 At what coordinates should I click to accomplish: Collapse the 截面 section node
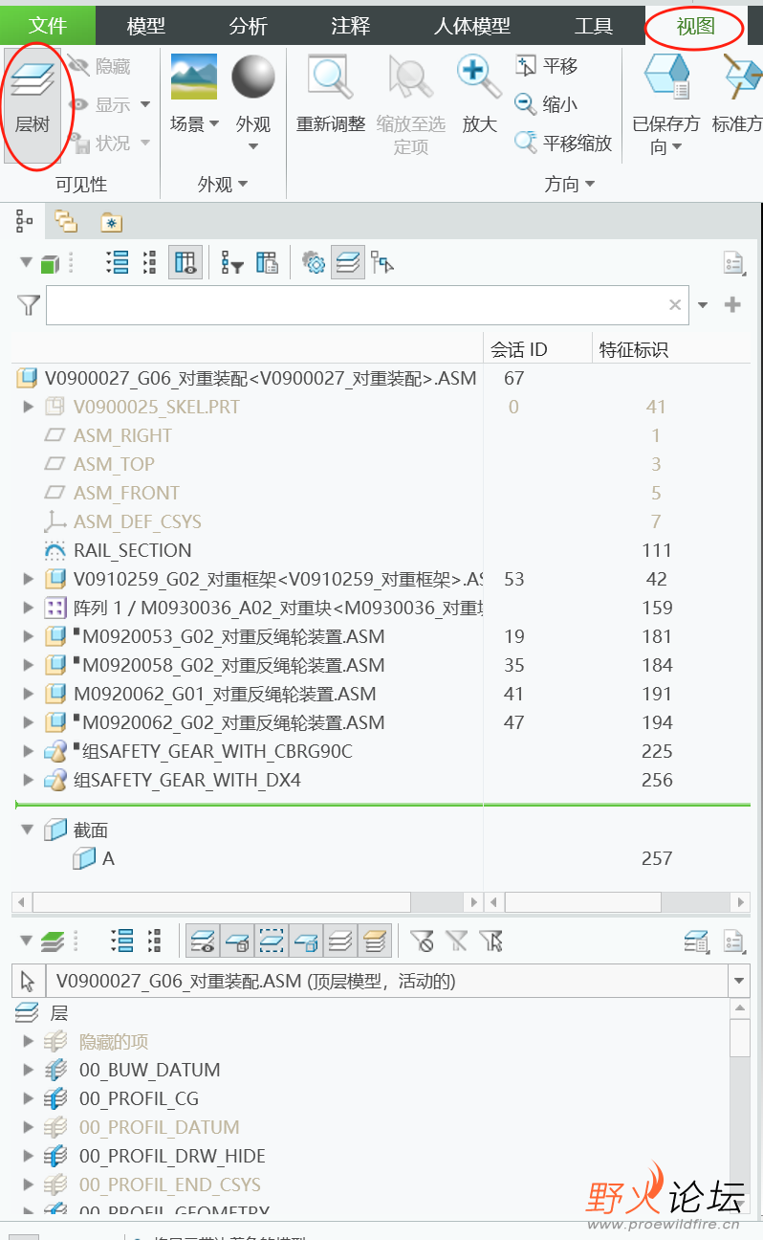(28, 830)
